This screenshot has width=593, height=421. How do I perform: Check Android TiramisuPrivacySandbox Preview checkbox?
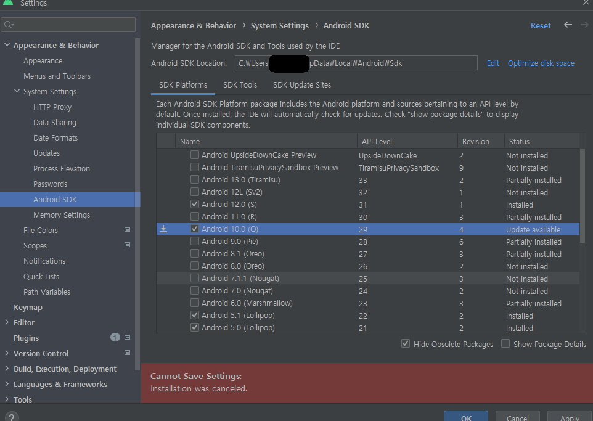194,167
